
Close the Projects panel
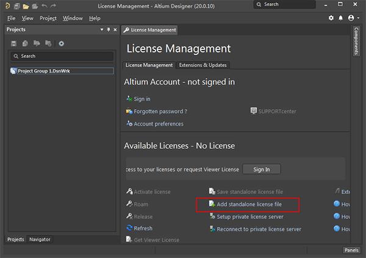(115, 30)
